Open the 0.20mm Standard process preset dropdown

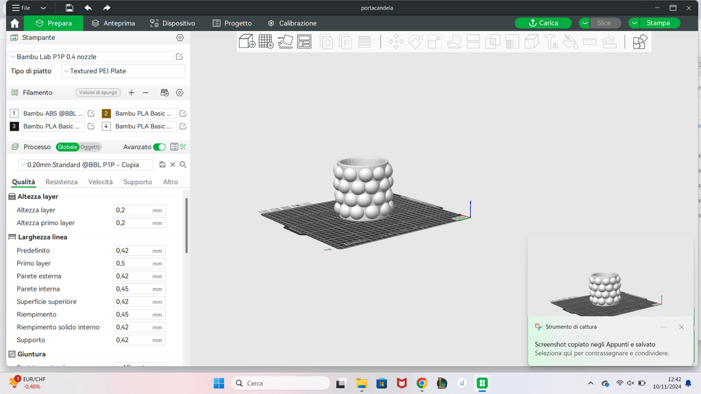(x=86, y=165)
